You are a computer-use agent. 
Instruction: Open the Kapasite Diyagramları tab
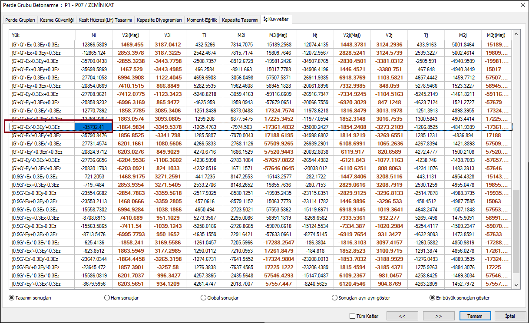click(x=159, y=20)
